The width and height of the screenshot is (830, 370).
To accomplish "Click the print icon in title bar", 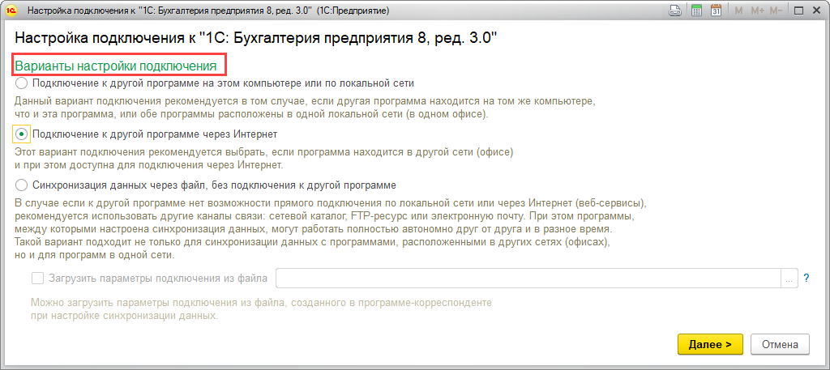I will click(674, 11).
